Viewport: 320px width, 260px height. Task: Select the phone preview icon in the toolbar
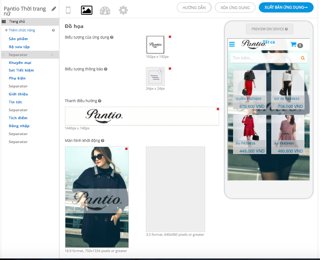coord(68,11)
